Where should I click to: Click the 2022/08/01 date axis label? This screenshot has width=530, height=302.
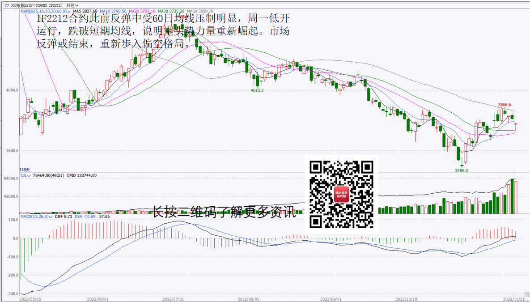click(248, 299)
